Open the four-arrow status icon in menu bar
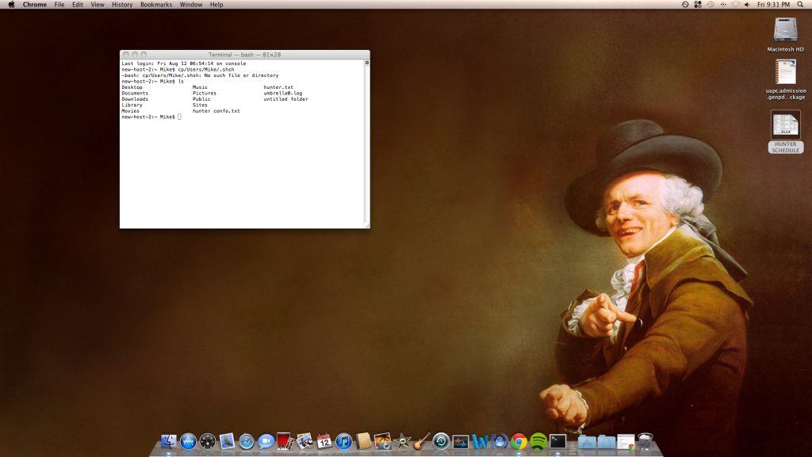 click(x=723, y=5)
